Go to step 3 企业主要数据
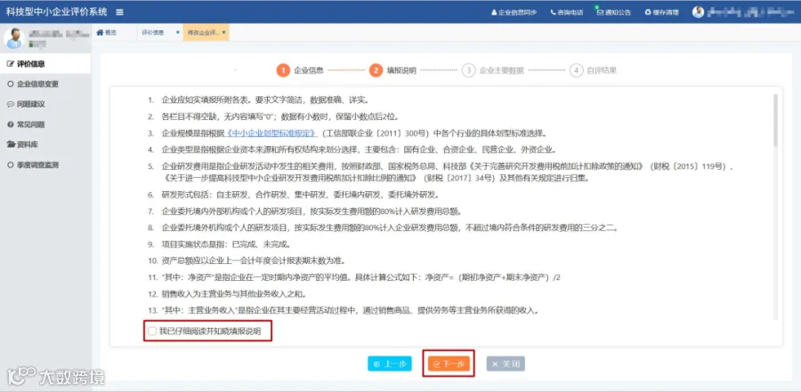Screen dimensions: 801x392 click(x=493, y=70)
